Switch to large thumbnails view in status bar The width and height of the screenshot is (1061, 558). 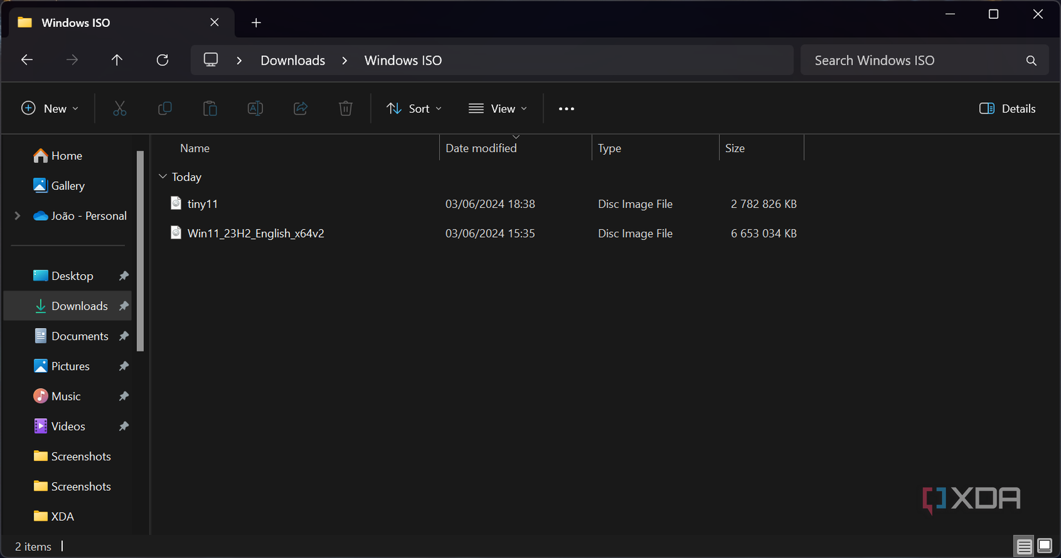click(1045, 546)
